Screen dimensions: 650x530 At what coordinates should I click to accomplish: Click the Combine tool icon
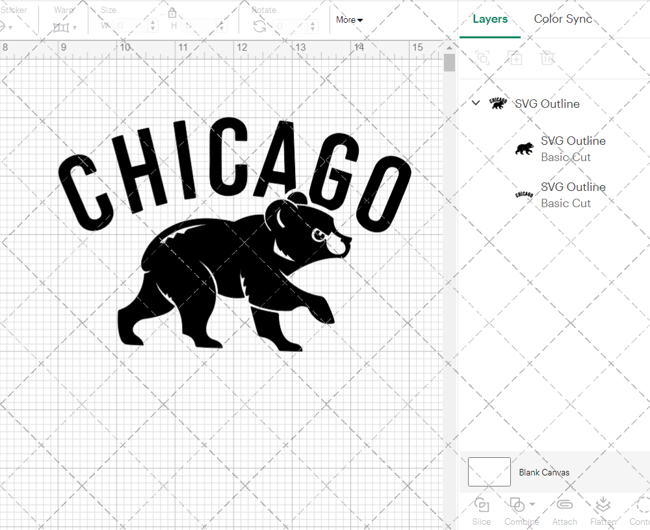click(x=517, y=505)
